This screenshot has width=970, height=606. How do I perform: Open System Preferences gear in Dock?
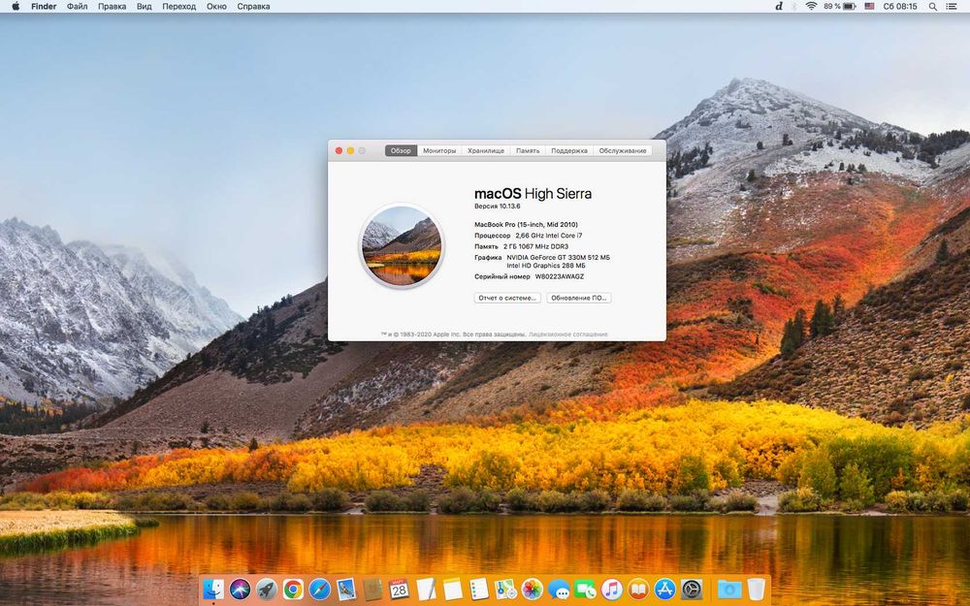pyautogui.click(x=692, y=590)
